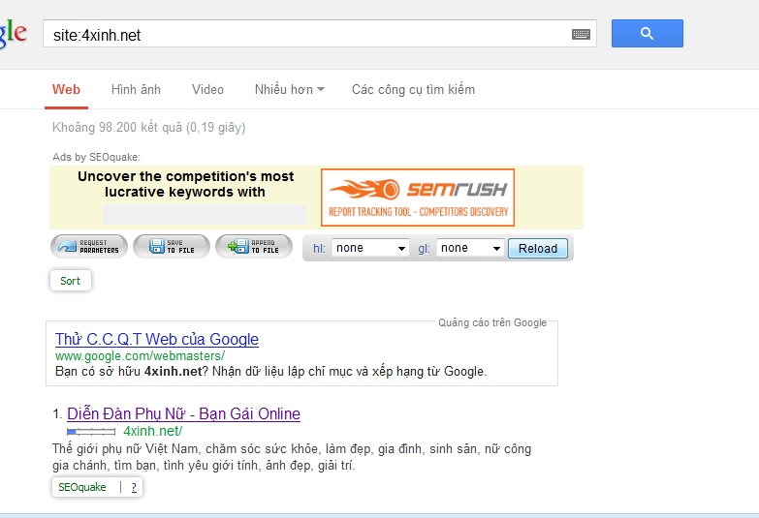
Task: Click the PageRank bar next to 4xinh.net/
Action: tap(91, 432)
